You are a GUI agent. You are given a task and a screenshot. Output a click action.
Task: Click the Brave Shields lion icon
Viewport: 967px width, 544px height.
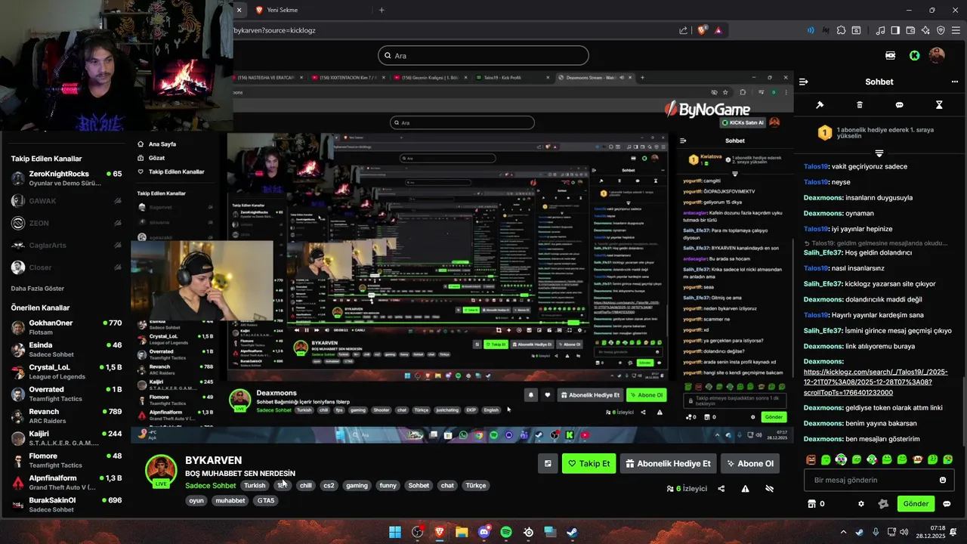703,30
